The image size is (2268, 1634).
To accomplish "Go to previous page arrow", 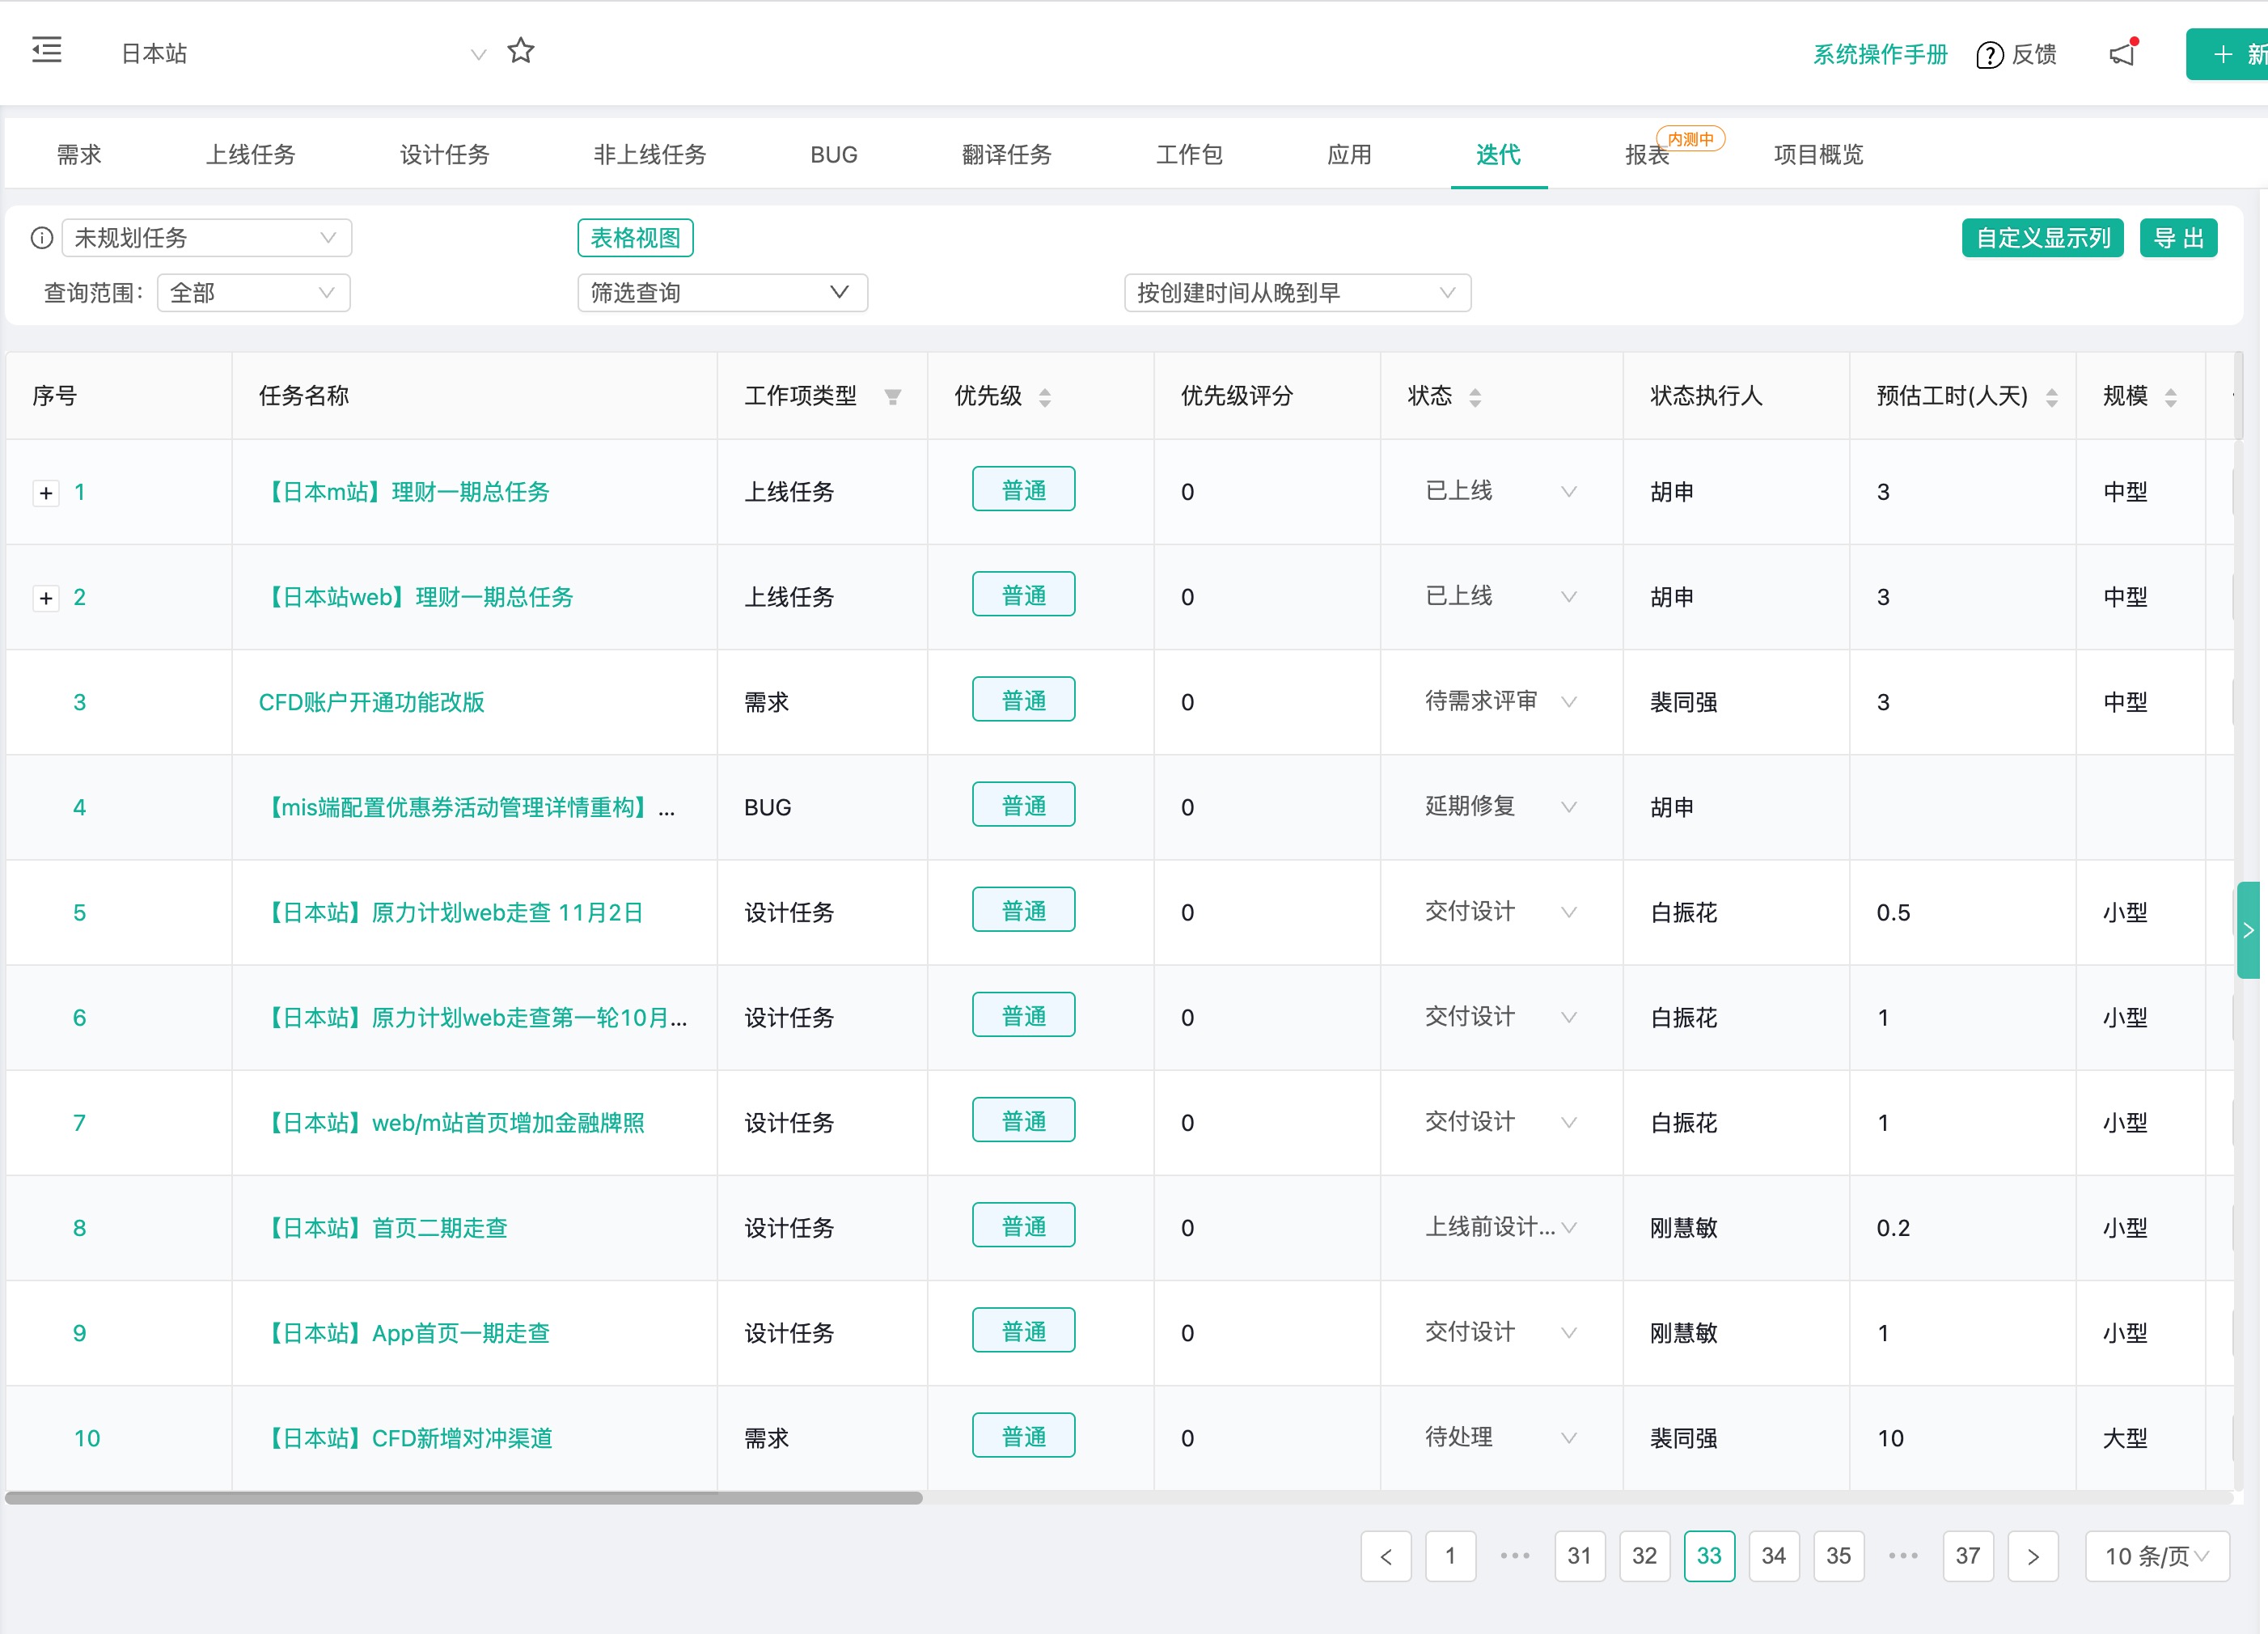I will 1386,1556.
